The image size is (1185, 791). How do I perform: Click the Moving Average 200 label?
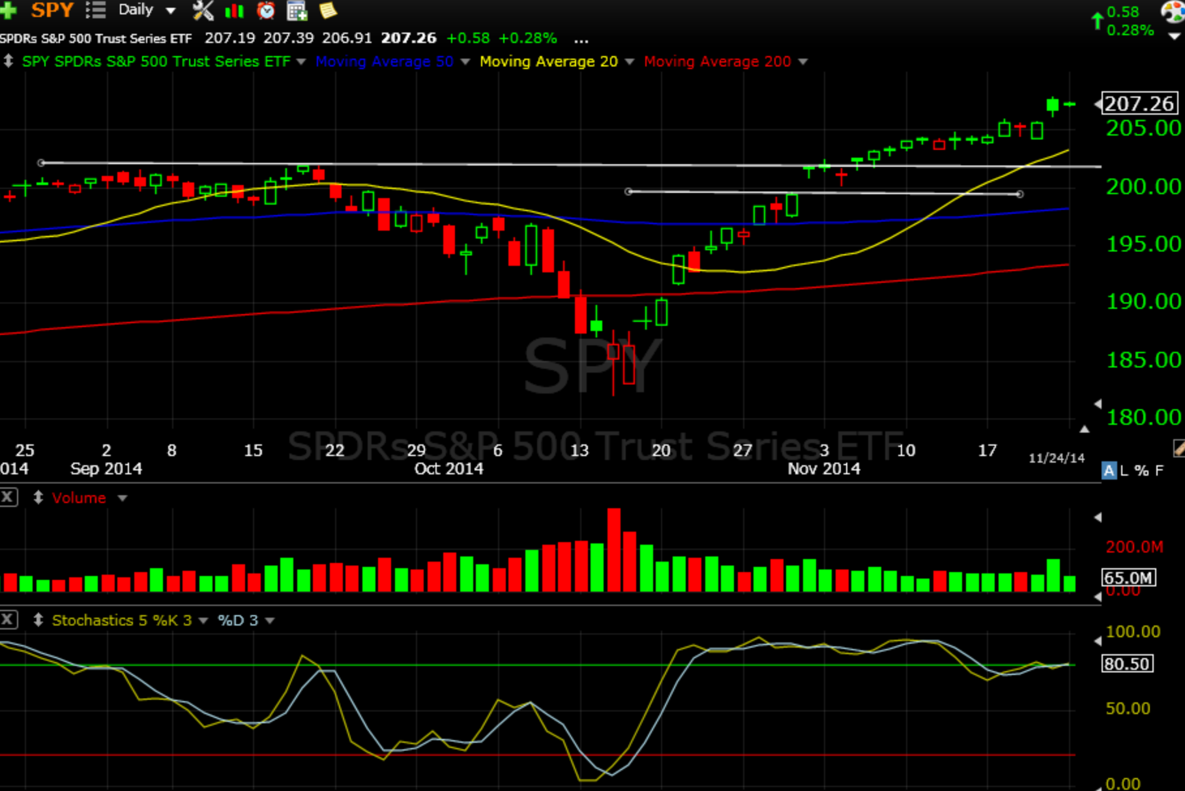[x=718, y=61]
